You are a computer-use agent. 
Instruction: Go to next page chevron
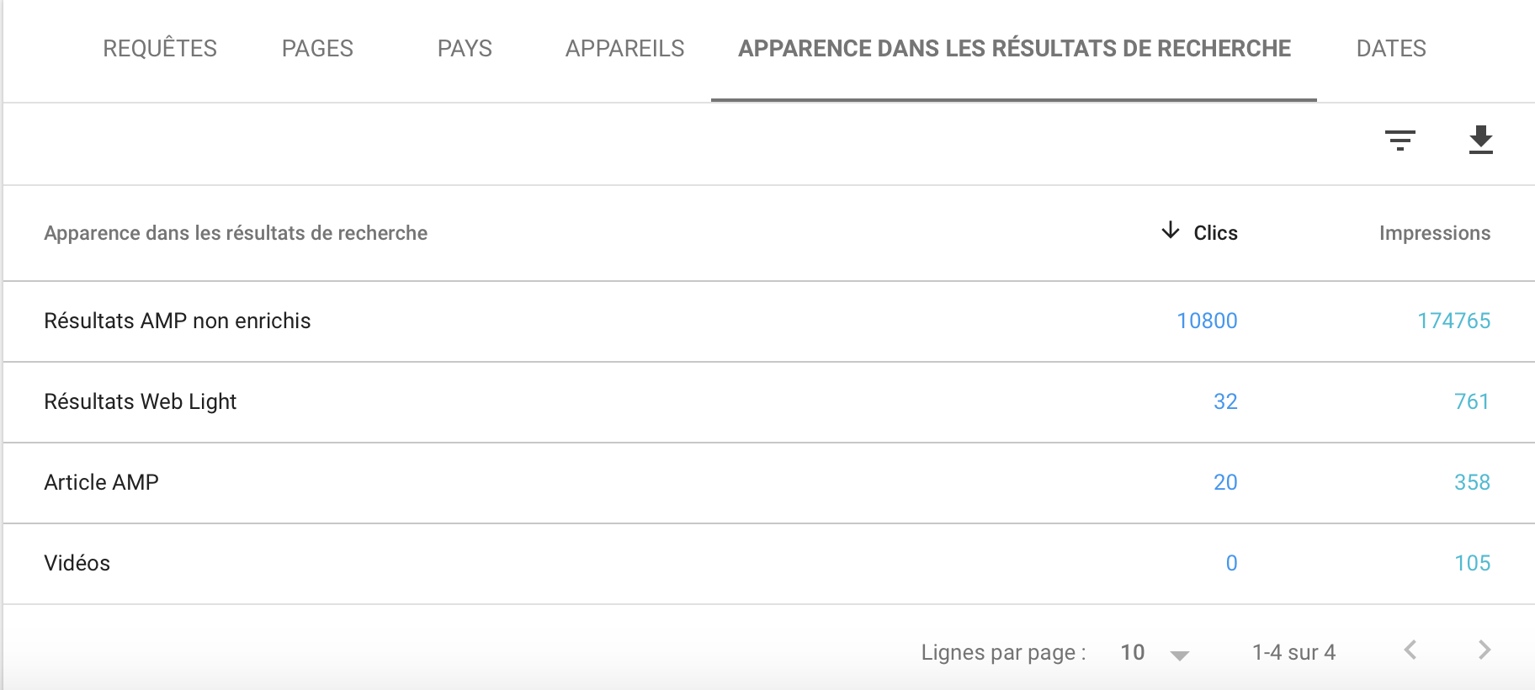(x=1484, y=650)
